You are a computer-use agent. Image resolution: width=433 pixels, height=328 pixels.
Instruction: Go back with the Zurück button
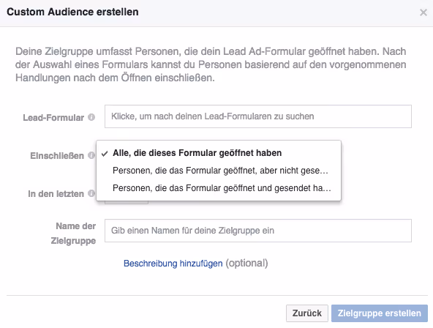coord(307,313)
